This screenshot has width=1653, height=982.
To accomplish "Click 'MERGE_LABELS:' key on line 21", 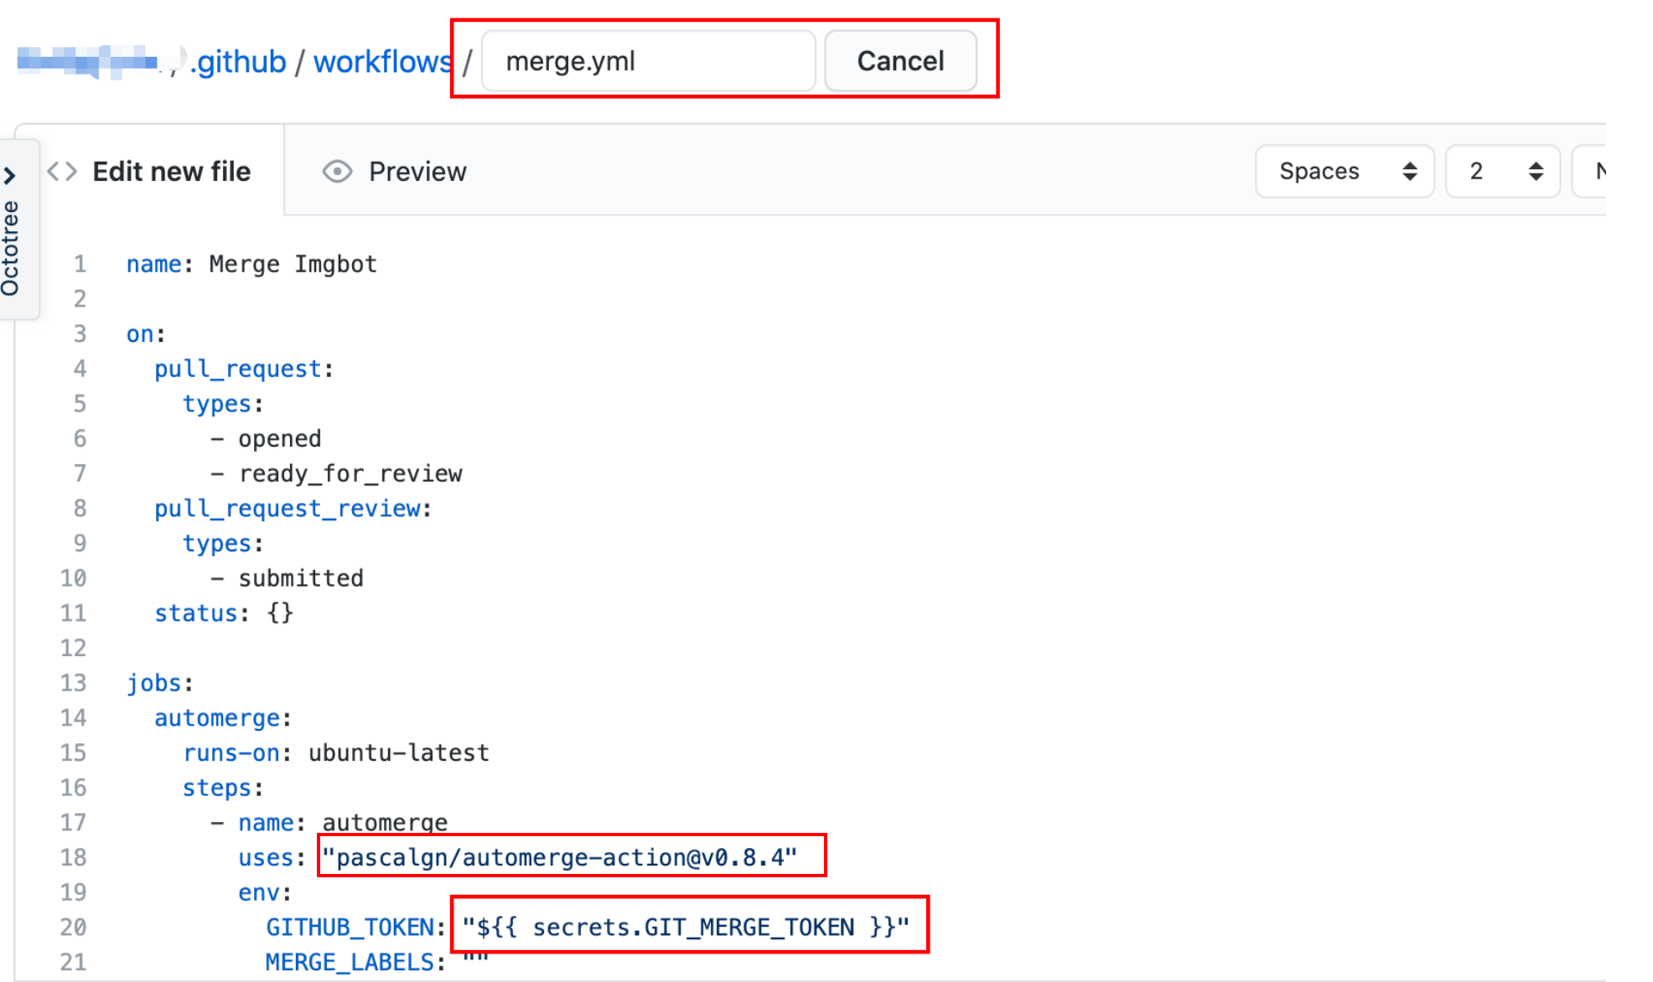I will point(355,963).
